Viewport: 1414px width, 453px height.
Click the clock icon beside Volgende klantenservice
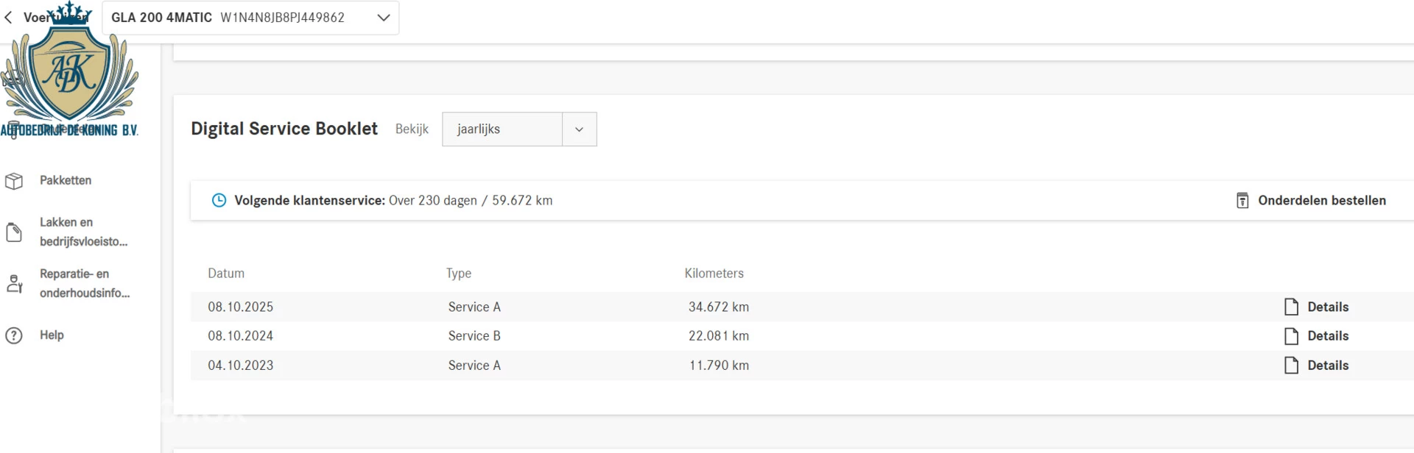(219, 201)
